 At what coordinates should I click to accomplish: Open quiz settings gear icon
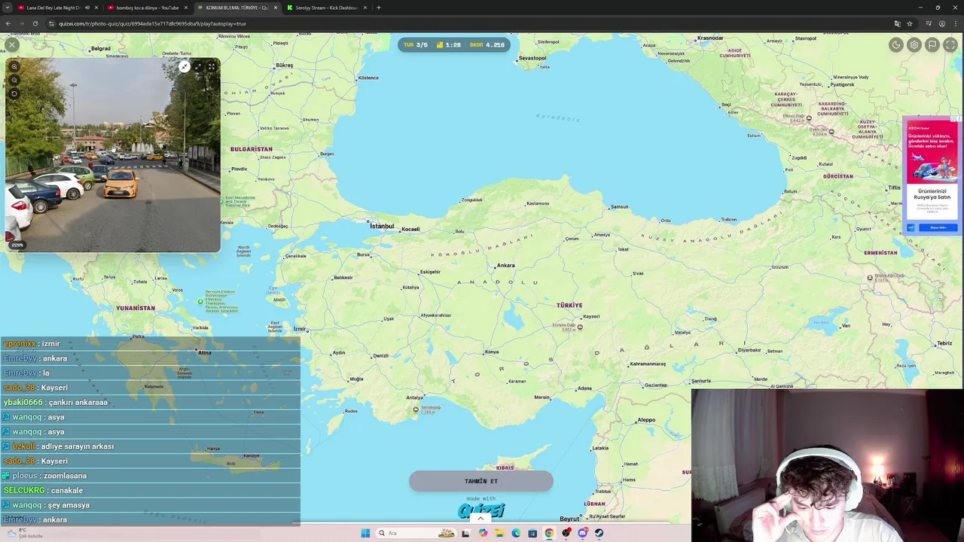(914, 45)
